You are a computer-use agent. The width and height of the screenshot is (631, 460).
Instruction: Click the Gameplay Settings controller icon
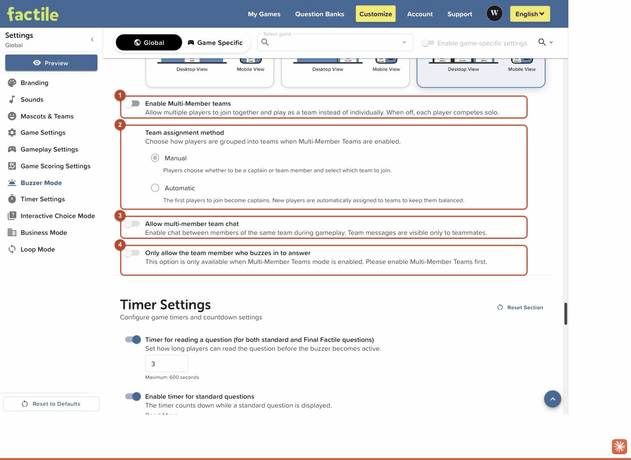click(x=12, y=149)
